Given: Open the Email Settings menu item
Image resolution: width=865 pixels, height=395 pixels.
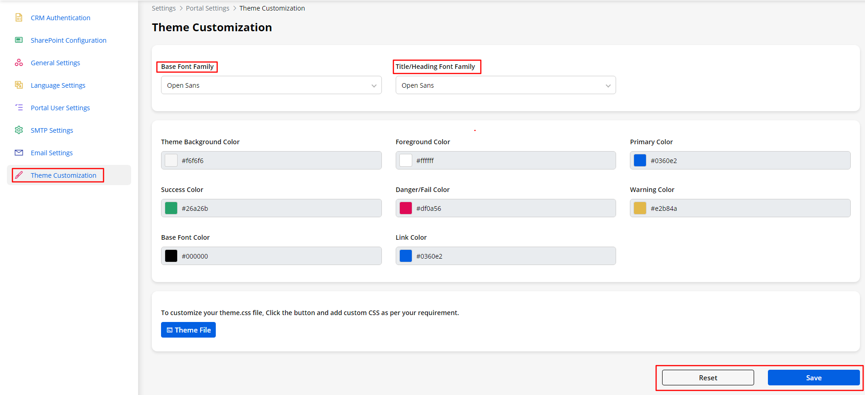Looking at the screenshot, I should (52, 153).
